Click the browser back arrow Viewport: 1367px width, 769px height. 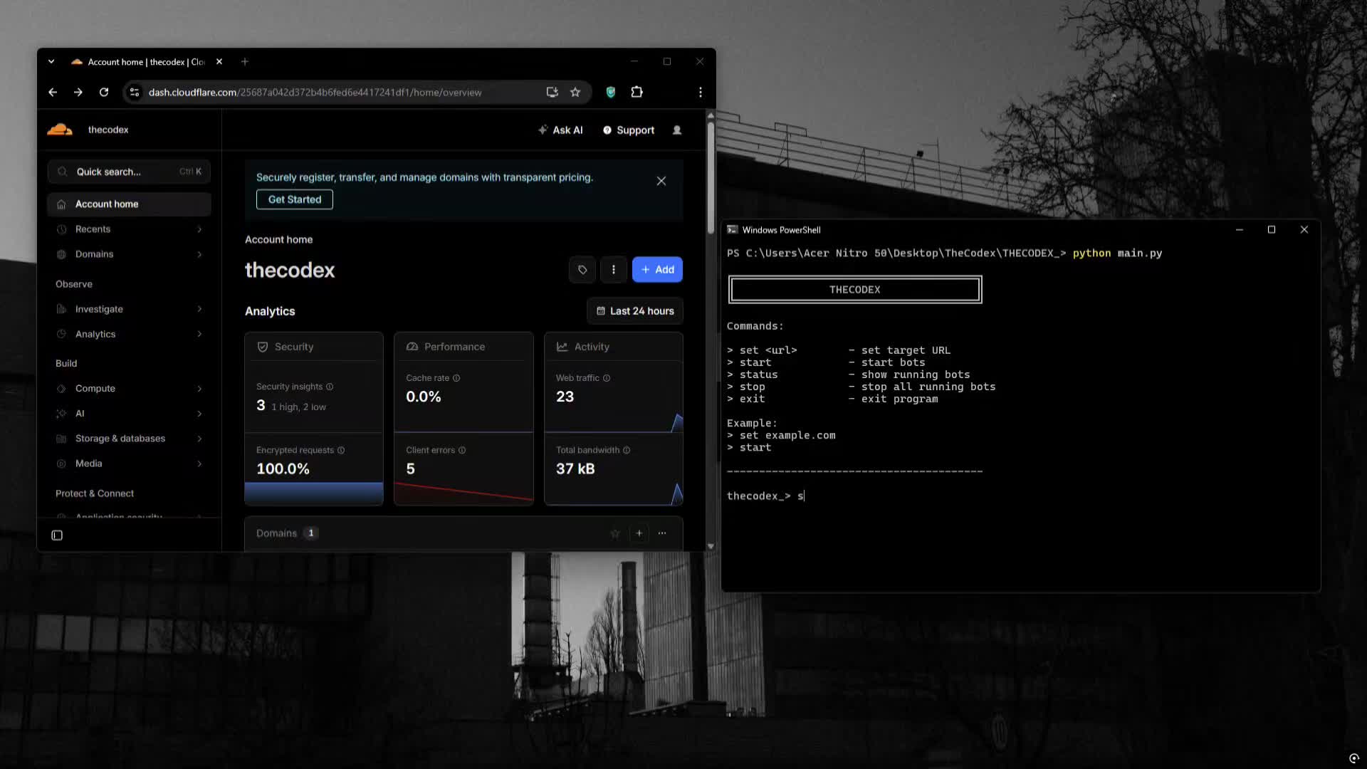(53, 93)
